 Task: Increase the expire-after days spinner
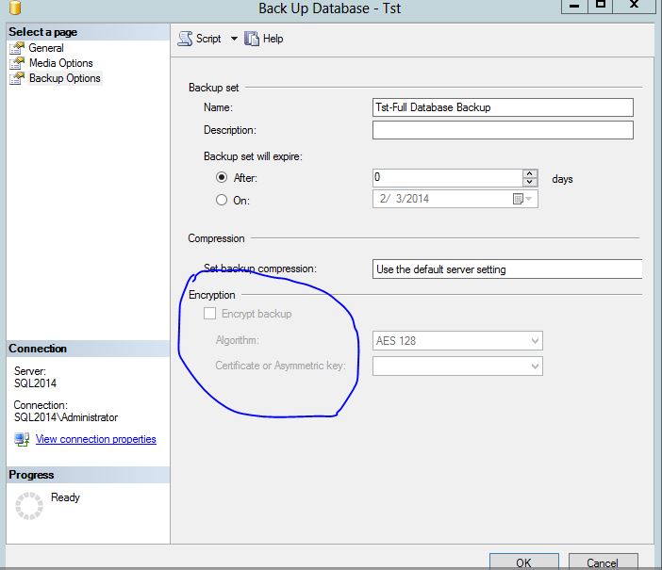pos(530,173)
